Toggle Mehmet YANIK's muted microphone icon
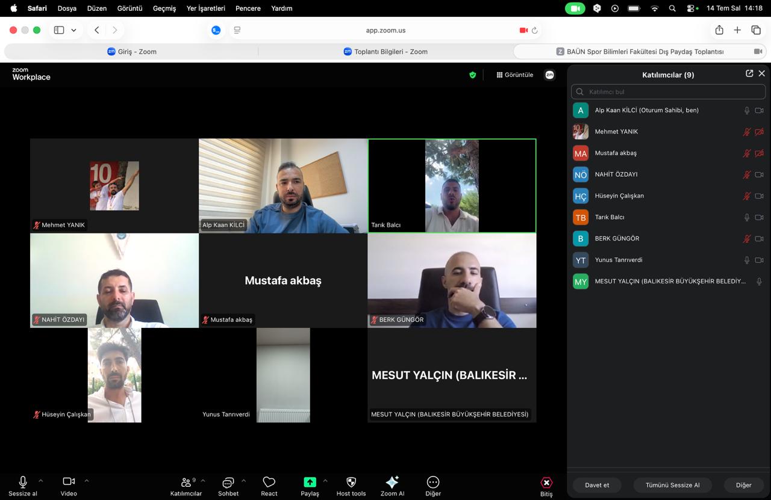The width and height of the screenshot is (771, 500). (747, 132)
